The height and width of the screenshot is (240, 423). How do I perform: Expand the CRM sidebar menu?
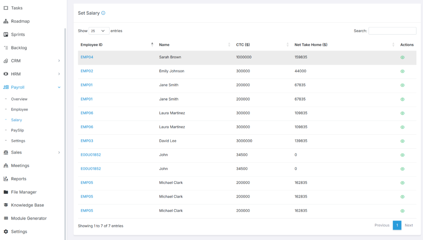point(59,61)
